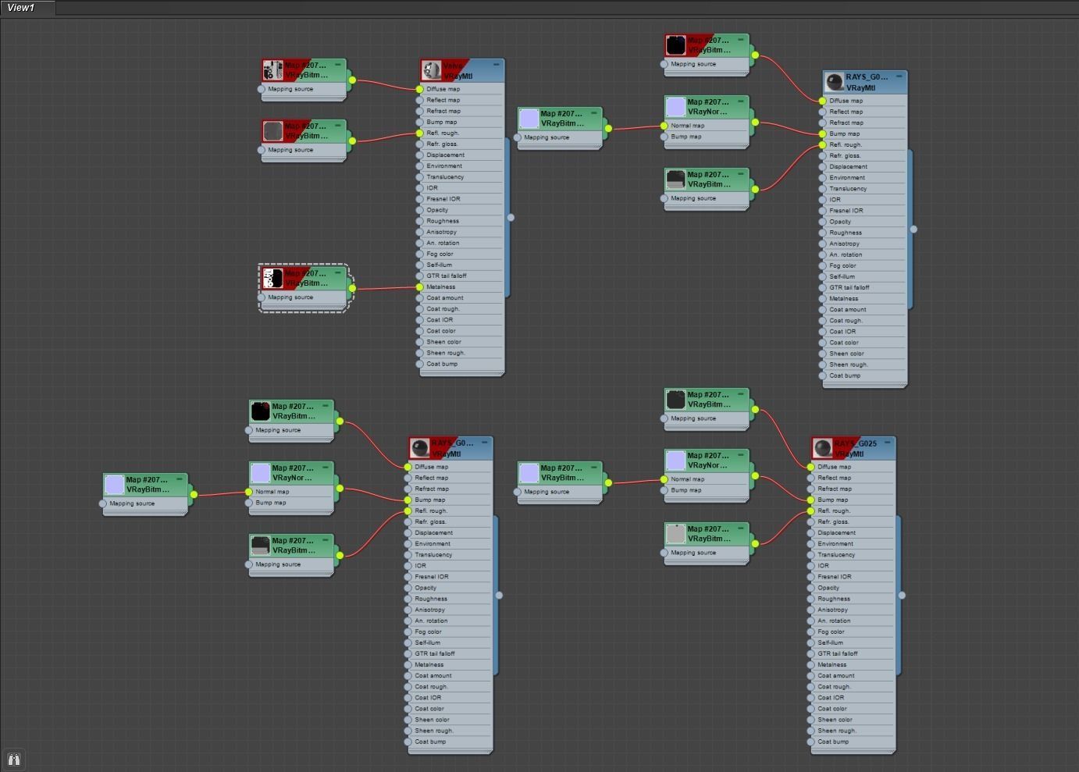The image size is (1079, 772).
Task: Select the Valve VRayMtl title bar
Action: [x=462, y=71]
